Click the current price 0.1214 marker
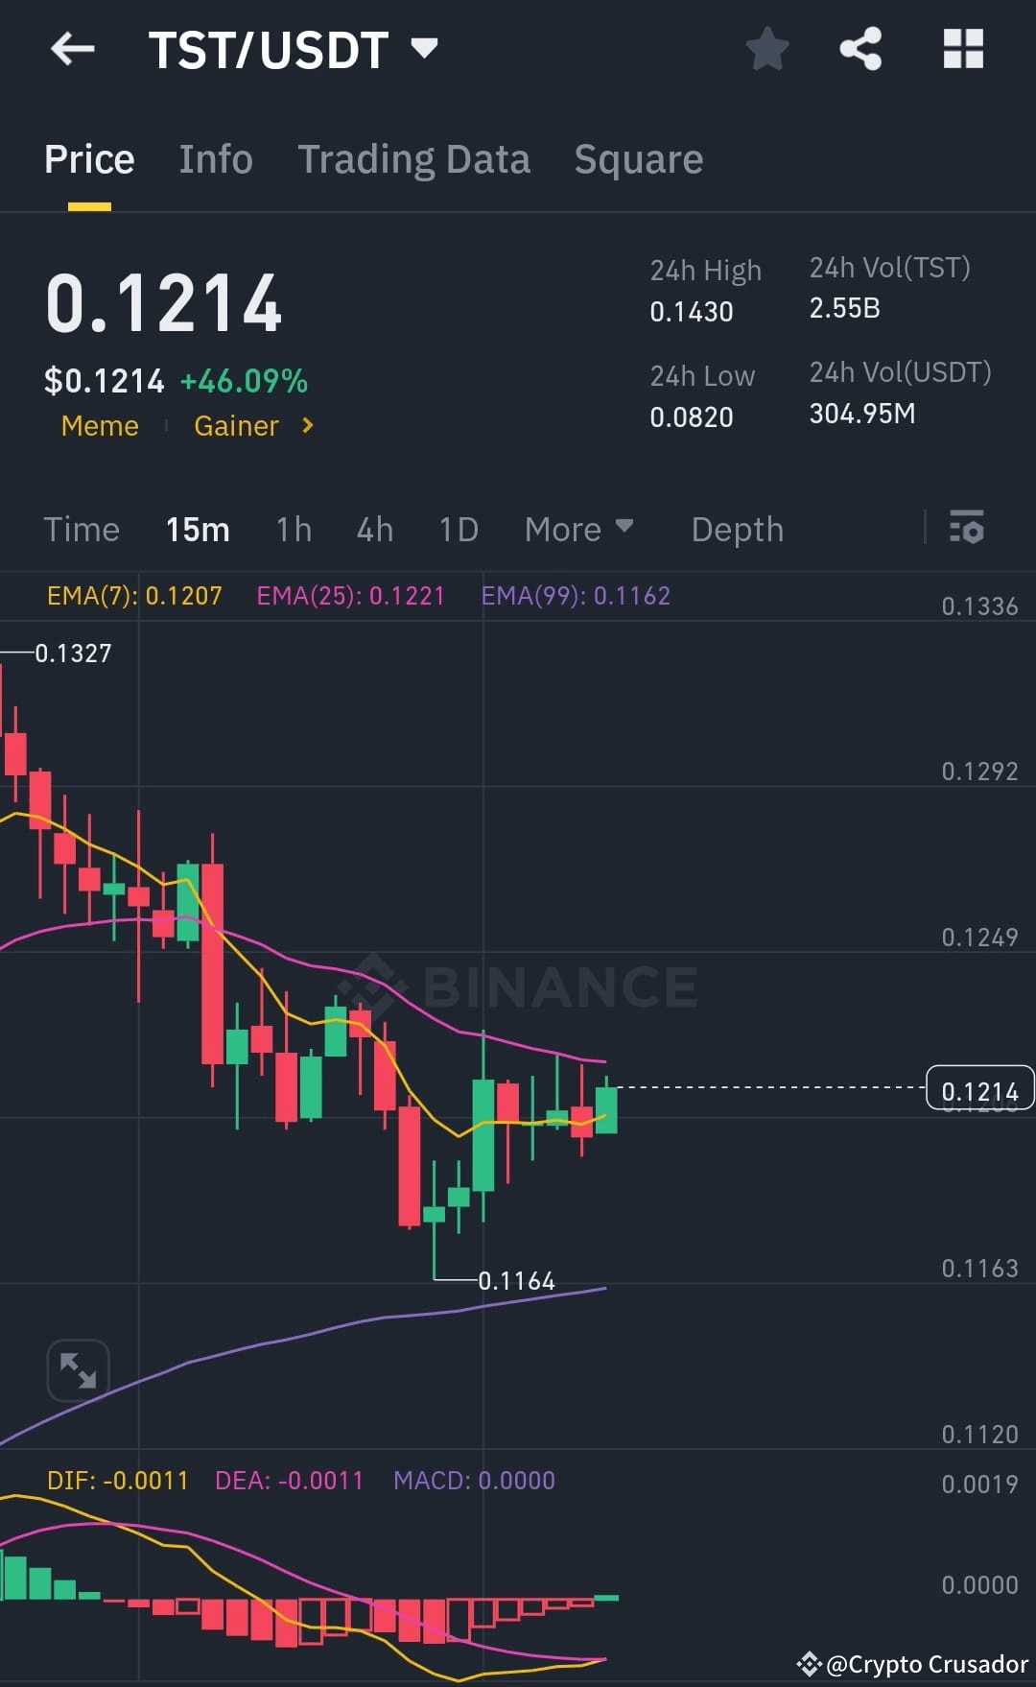 point(979,1089)
